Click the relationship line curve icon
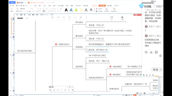This screenshot has width=172, height=96. (64, 17)
